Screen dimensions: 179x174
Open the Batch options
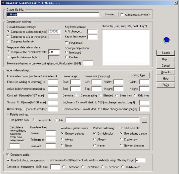click(x=166, y=59)
